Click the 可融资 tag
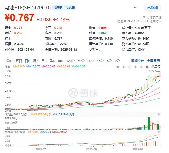This screenshot has width=169, height=153. [x=58, y=8]
